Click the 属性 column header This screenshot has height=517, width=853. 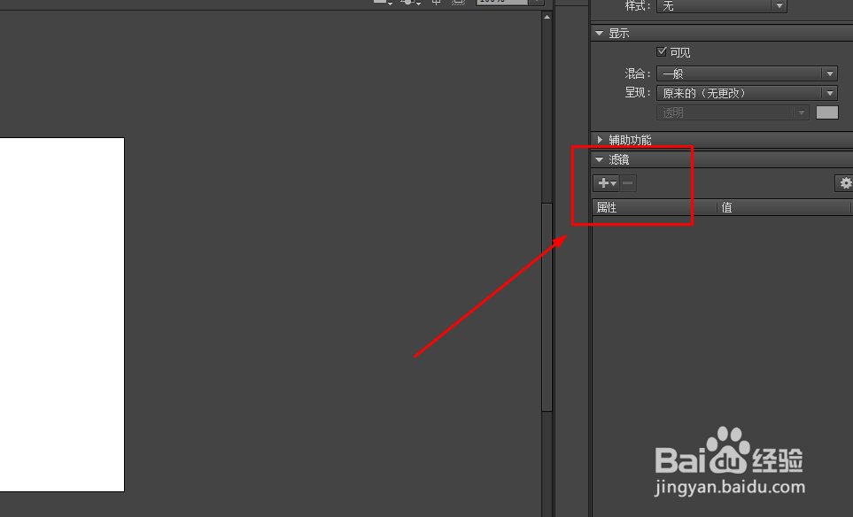click(655, 207)
